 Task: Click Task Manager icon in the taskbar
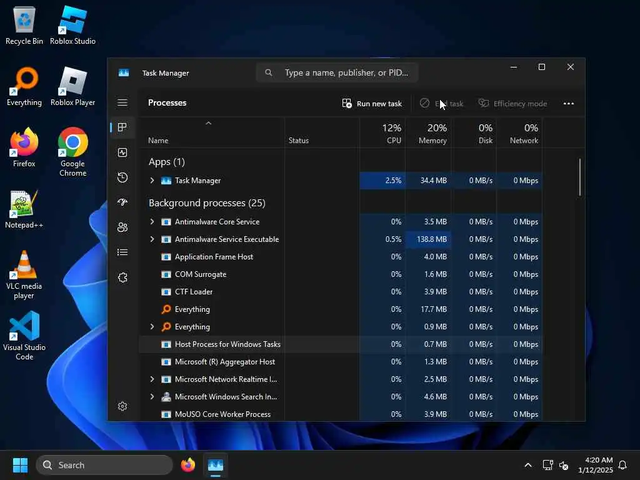[x=216, y=465]
